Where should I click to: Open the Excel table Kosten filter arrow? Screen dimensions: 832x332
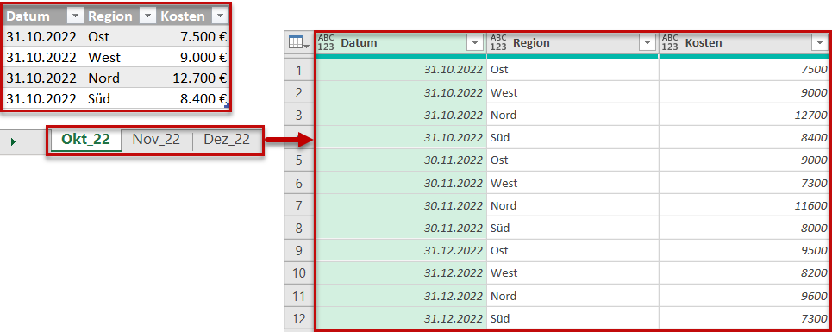coord(220,16)
